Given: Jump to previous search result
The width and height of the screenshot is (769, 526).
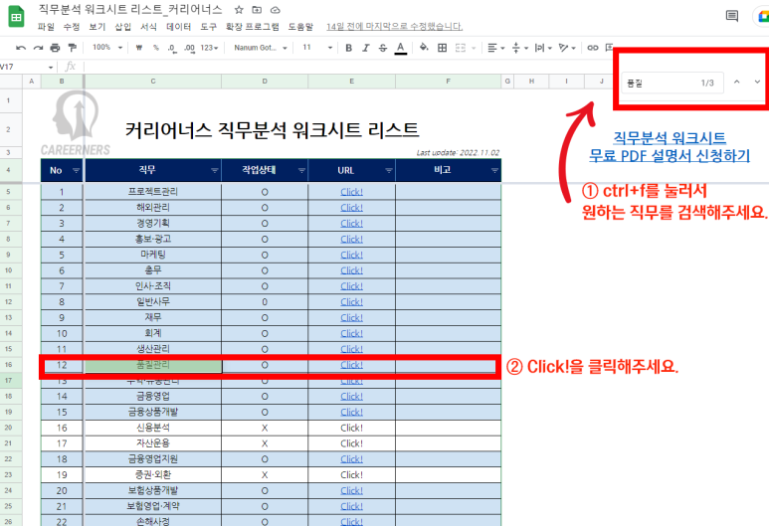Looking at the screenshot, I should click(736, 83).
